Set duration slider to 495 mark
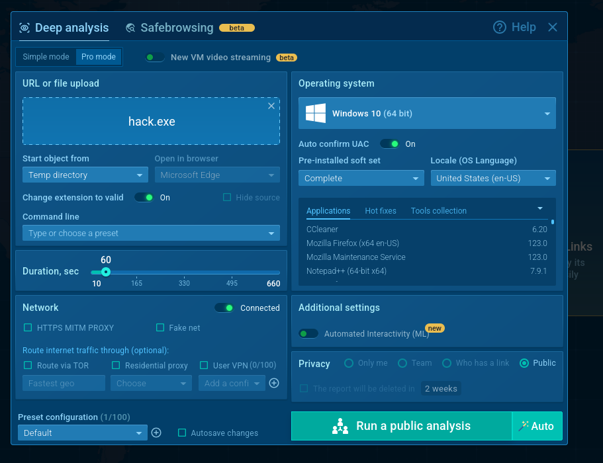This screenshot has width=603, height=463. (232, 273)
